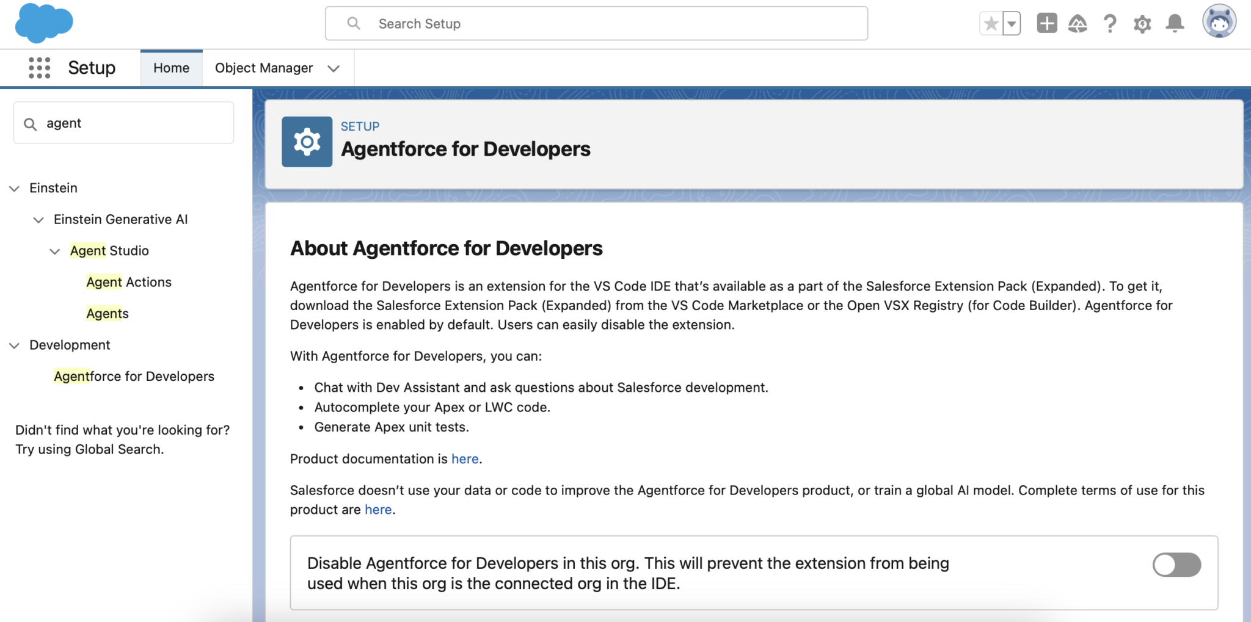Select Agents under Agent Studio
Screen dimensions: 1251x622
pyautogui.click(x=108, y=313)
